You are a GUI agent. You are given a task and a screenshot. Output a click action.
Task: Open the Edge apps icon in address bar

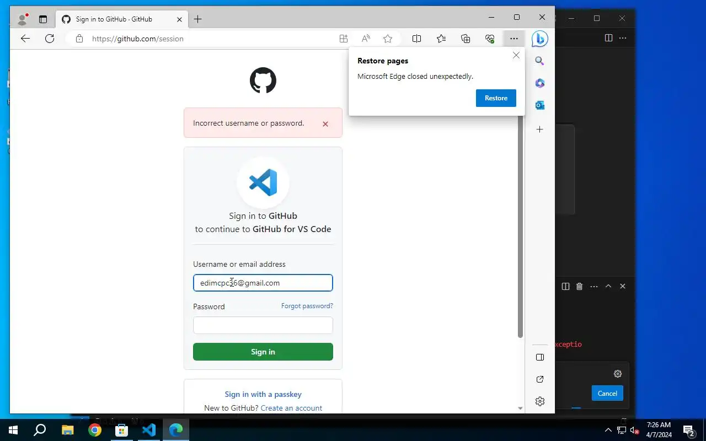click(344, 39)
